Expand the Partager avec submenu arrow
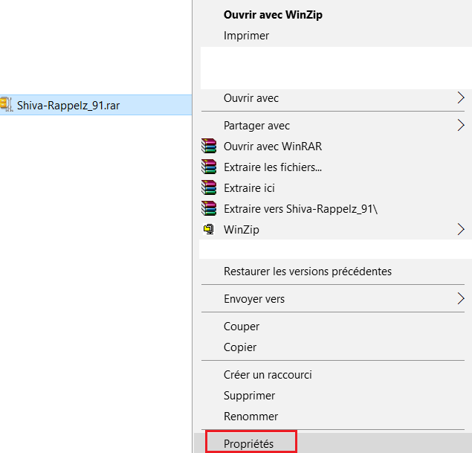 (461, 125)
